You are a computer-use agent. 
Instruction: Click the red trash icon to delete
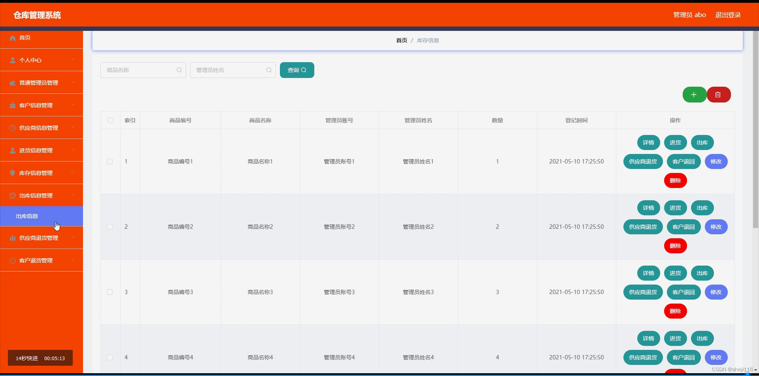(x=719, y=95)
